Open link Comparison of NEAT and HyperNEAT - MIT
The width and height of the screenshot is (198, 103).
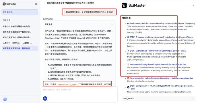(x=162, y=87)
